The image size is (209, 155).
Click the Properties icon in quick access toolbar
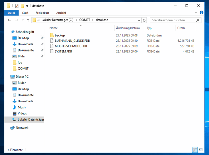coord(17,6)
